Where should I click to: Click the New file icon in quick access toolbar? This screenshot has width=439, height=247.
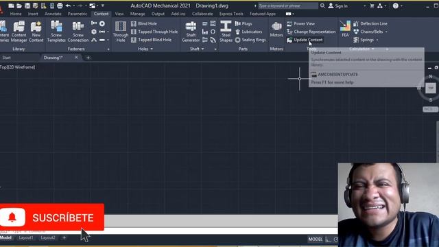pos(11,5)
